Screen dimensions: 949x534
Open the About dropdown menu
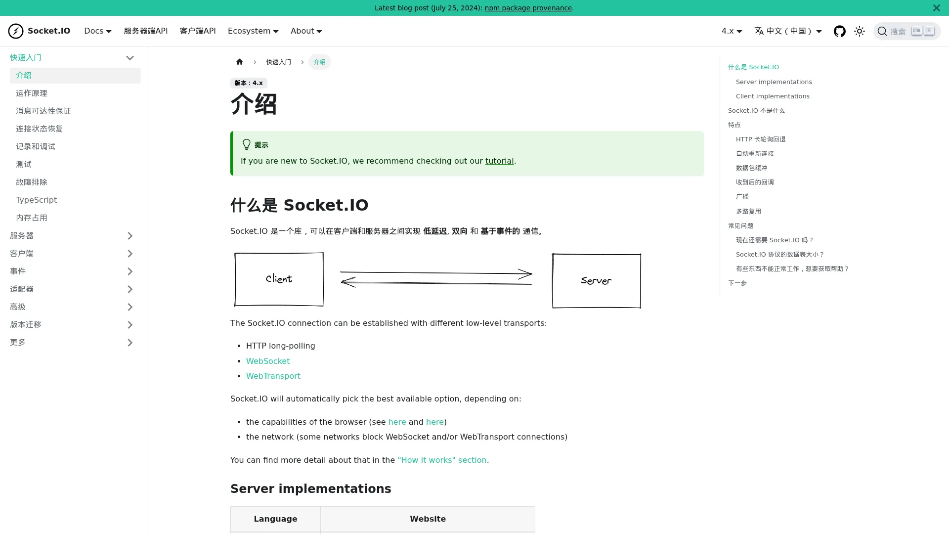click(x=306, y=31)
